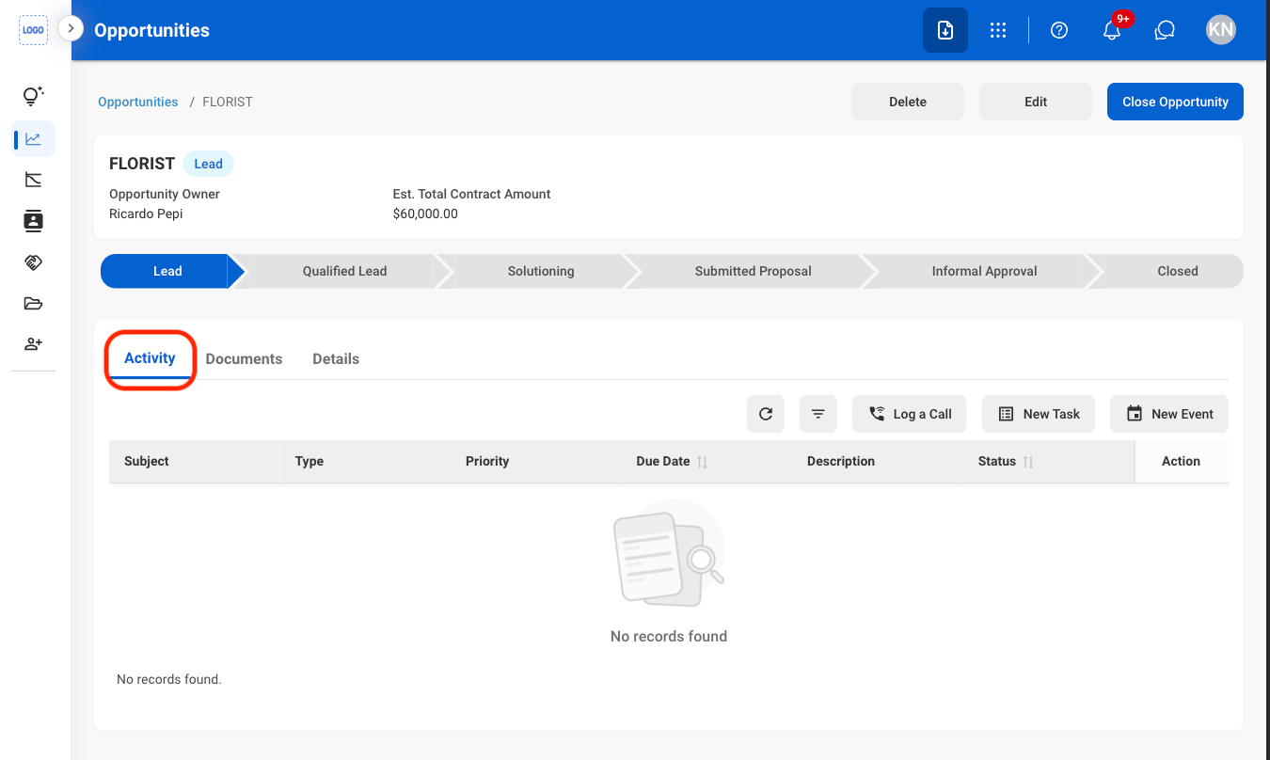Click the add user sidebar icon
The image size is (1270, 760).
pos(34,344)
